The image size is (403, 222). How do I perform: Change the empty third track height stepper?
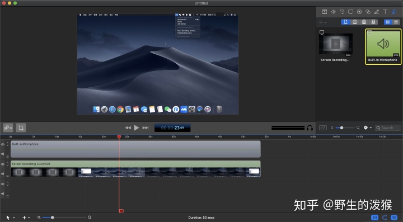point(7,184)
